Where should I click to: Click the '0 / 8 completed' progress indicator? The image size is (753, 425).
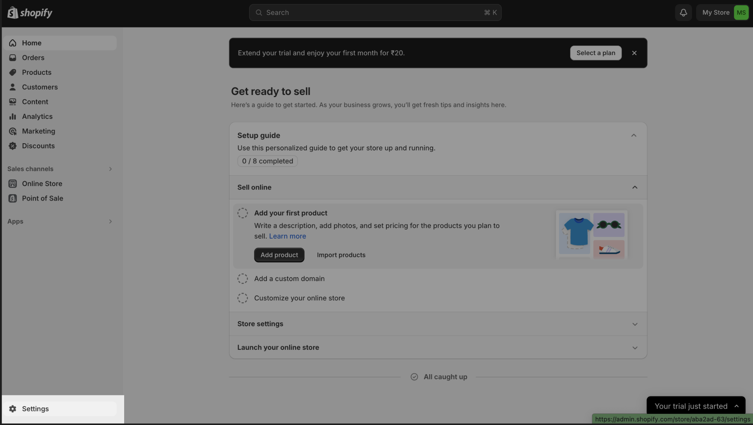click(267, 161)
